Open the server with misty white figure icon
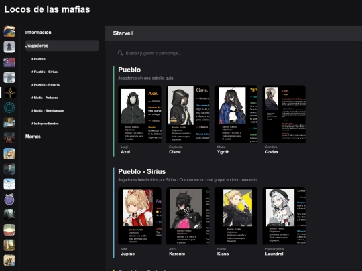 click(x=9, y=77)
